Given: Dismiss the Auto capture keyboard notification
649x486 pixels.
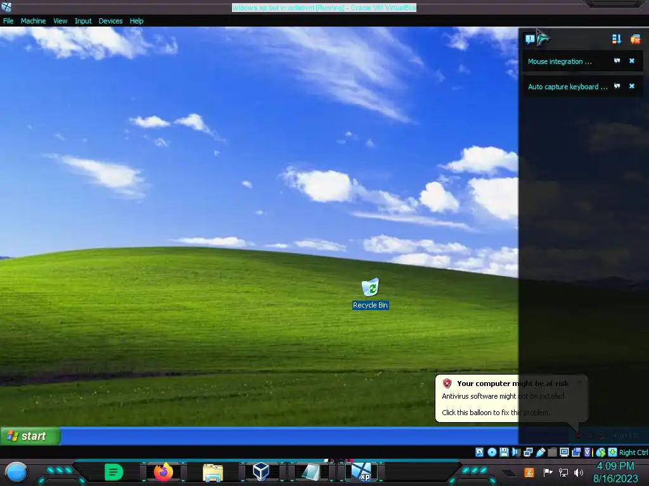Looking at the screenshot, I should [x=632, y=86].
